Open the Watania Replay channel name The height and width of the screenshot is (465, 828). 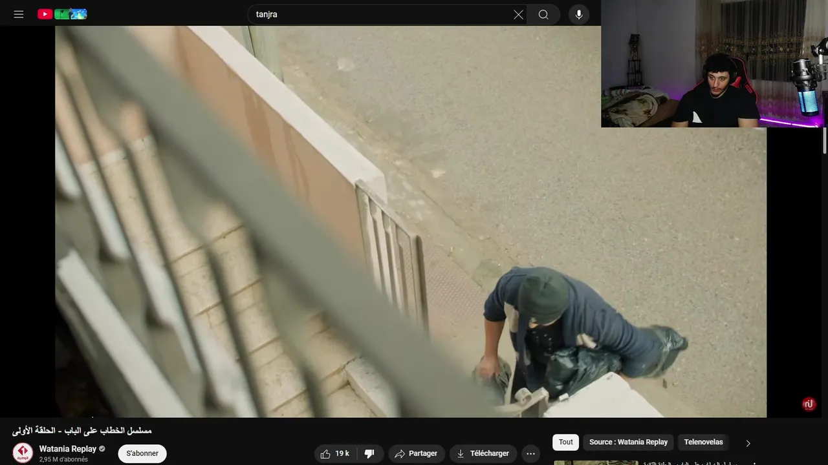[68, 449]
